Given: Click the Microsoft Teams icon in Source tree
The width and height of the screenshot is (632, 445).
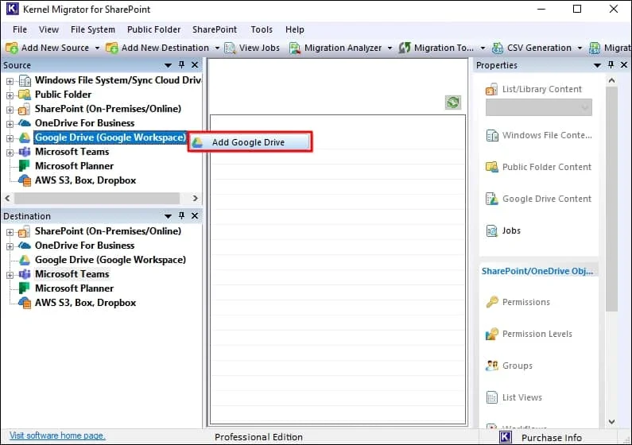Looking at the screenshot, I should click(x=25, y=152).
